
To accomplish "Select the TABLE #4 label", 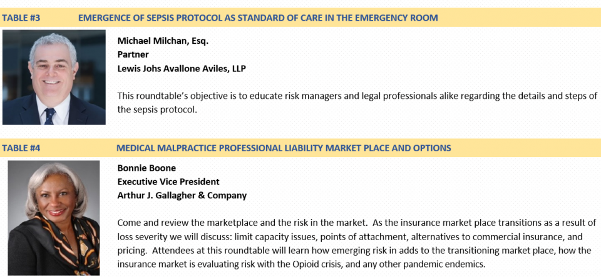I will [x=21, y=148].
